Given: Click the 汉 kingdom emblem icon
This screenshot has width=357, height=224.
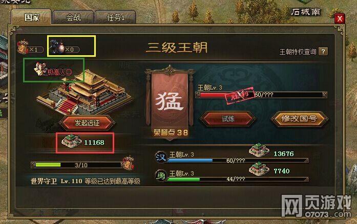Looking at the screenshot, I should 160,157.
